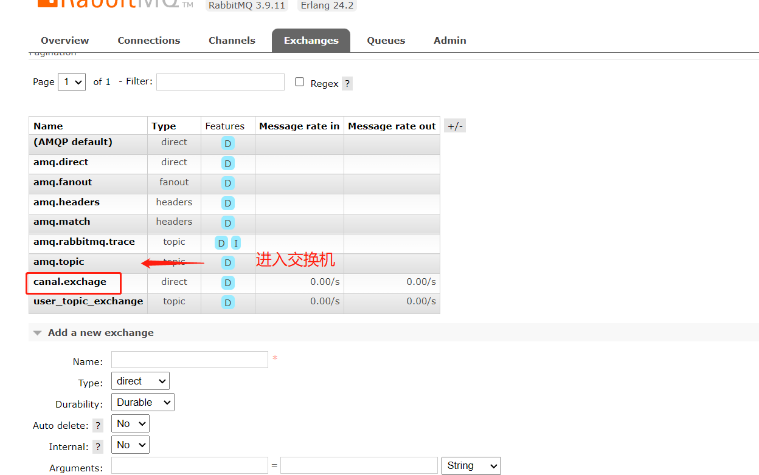Open the (AMQP default) exchange

coord(73,142)
